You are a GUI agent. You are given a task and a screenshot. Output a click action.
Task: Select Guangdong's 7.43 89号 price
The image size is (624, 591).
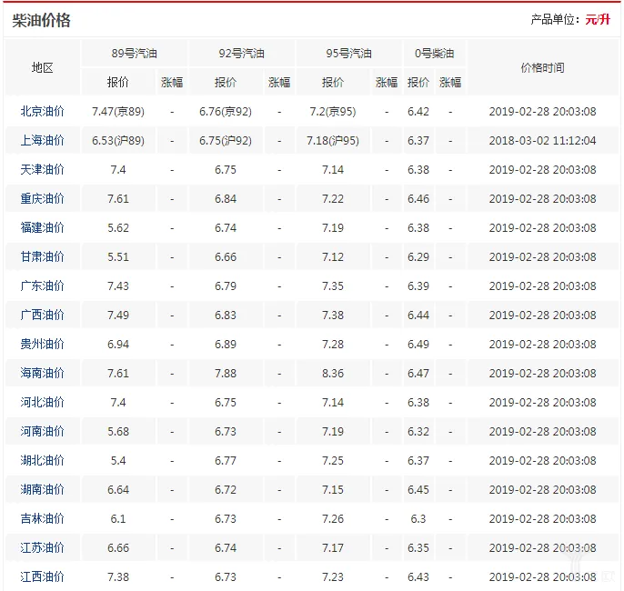click(118, 285)
